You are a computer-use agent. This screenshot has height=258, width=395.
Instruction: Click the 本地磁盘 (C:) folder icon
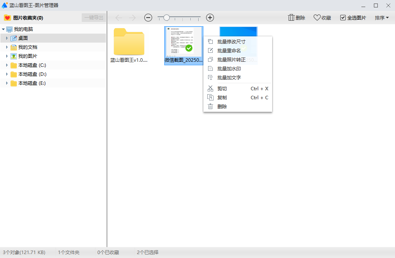click(x=14, y=65)
